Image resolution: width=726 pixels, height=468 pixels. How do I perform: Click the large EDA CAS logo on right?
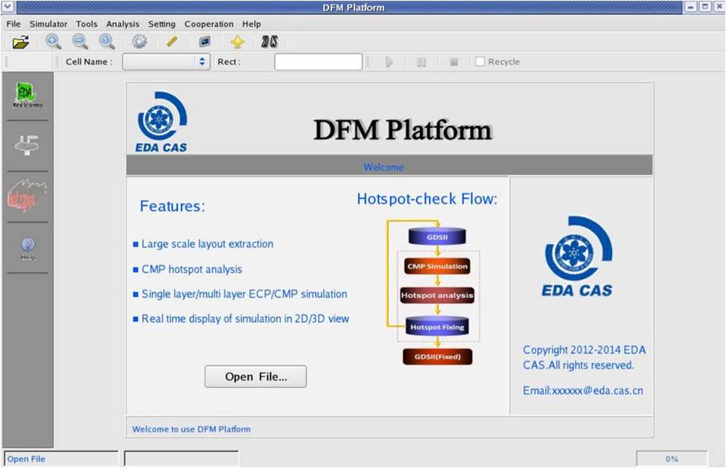click(x=579, y=256)
